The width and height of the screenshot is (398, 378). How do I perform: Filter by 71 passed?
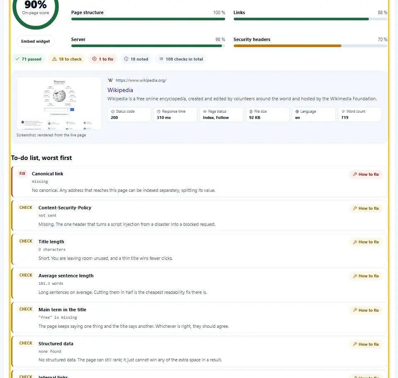(29, 59)
